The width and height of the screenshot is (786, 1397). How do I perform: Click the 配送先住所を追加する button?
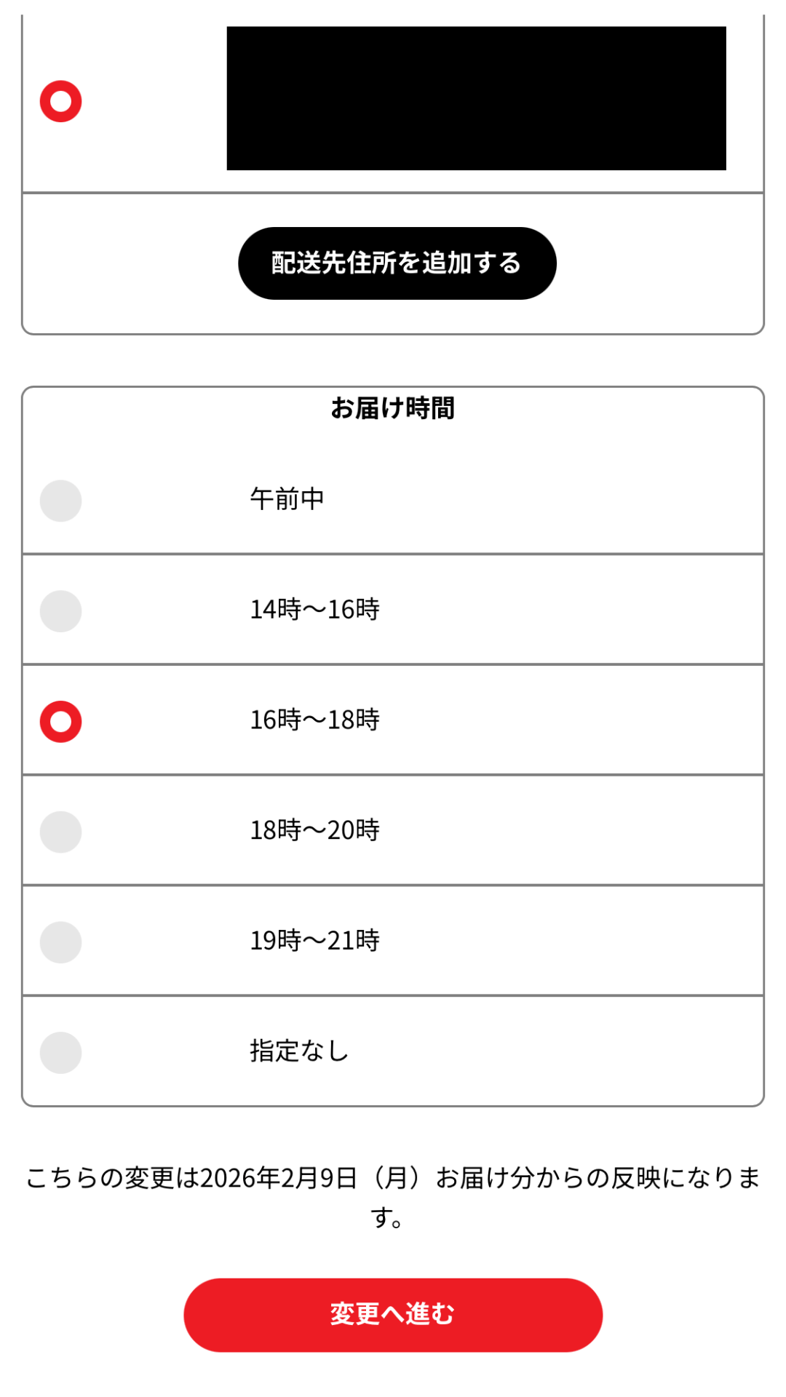(x=397, y=263)
